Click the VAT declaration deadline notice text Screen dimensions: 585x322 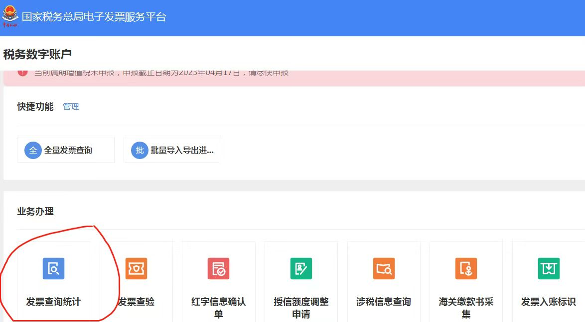(161, 73)
